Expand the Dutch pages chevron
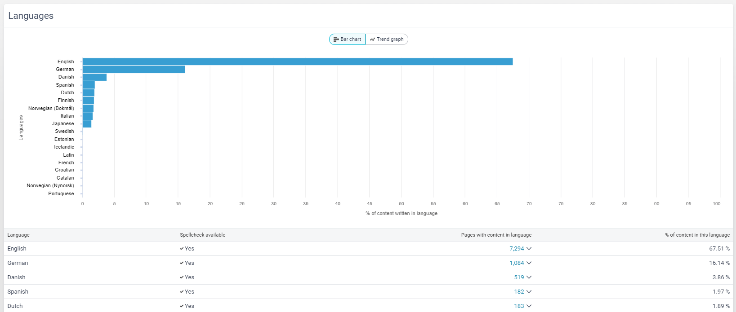The height and width of the screenshot is (312, 736). [529, 306]
